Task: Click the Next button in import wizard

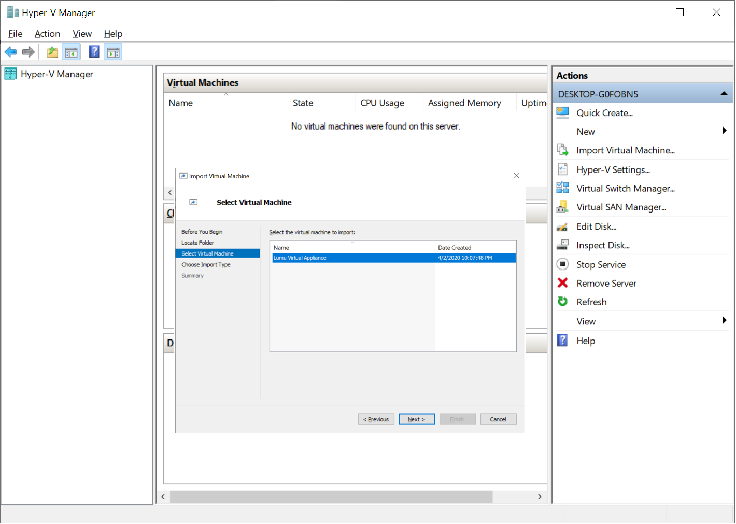Action: pyautogui.click(x=417, y=419)
